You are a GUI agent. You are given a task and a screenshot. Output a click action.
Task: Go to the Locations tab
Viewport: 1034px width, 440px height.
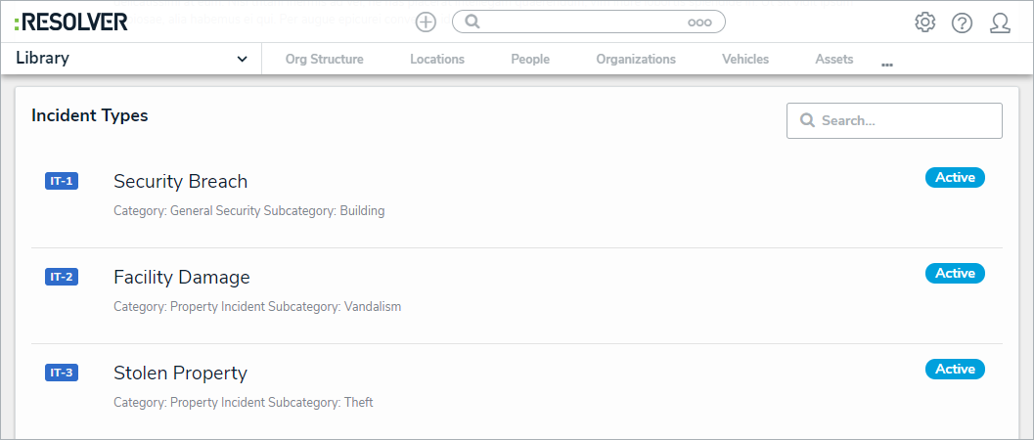[437, 59]
